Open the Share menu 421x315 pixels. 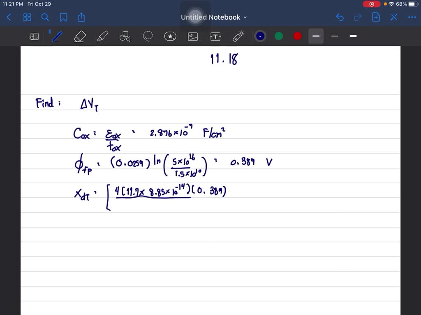pyautogui.click(x=81, y=17)
